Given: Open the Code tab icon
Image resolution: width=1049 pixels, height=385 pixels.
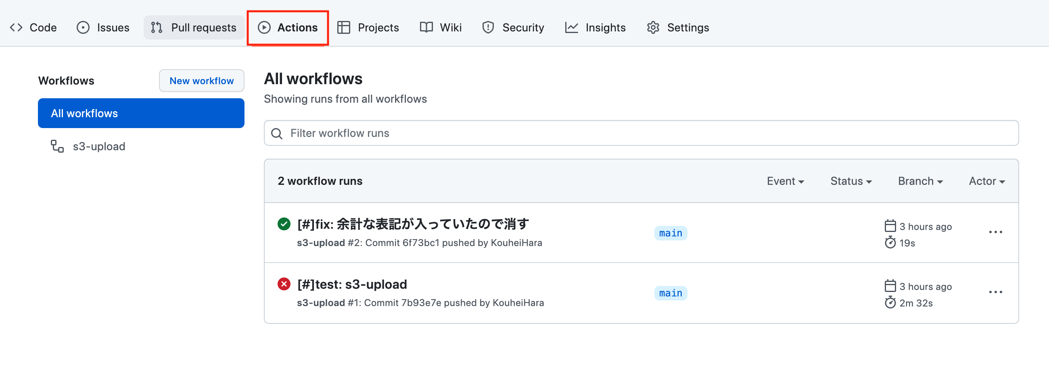Looking at the screenshot, I should pos(17,27).
